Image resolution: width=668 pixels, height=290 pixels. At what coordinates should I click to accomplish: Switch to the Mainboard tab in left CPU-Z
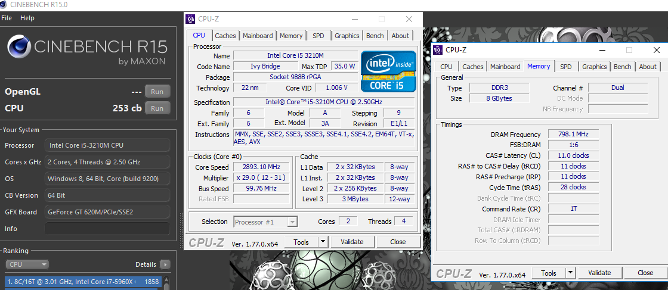(258, 36)
